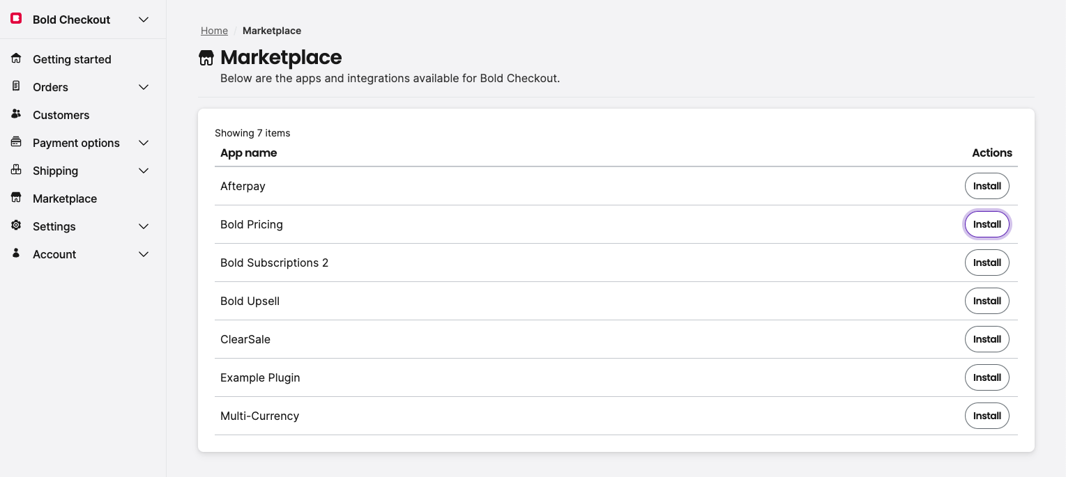Select the Orders sidebar icon

(x=15, y=87)
